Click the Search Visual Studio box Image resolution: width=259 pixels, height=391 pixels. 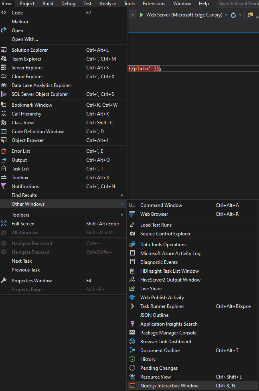click(238, 4)
